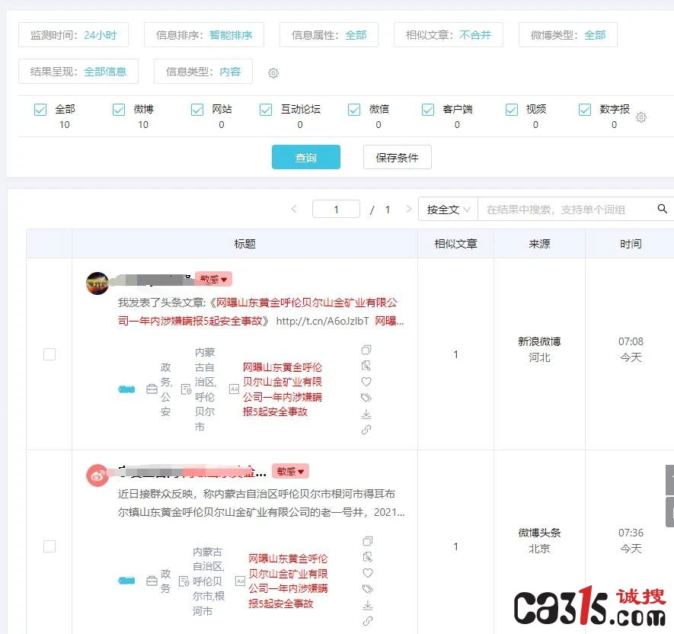
Task: Toggle the 微博 source checkbox
Action: pos(119,110)
